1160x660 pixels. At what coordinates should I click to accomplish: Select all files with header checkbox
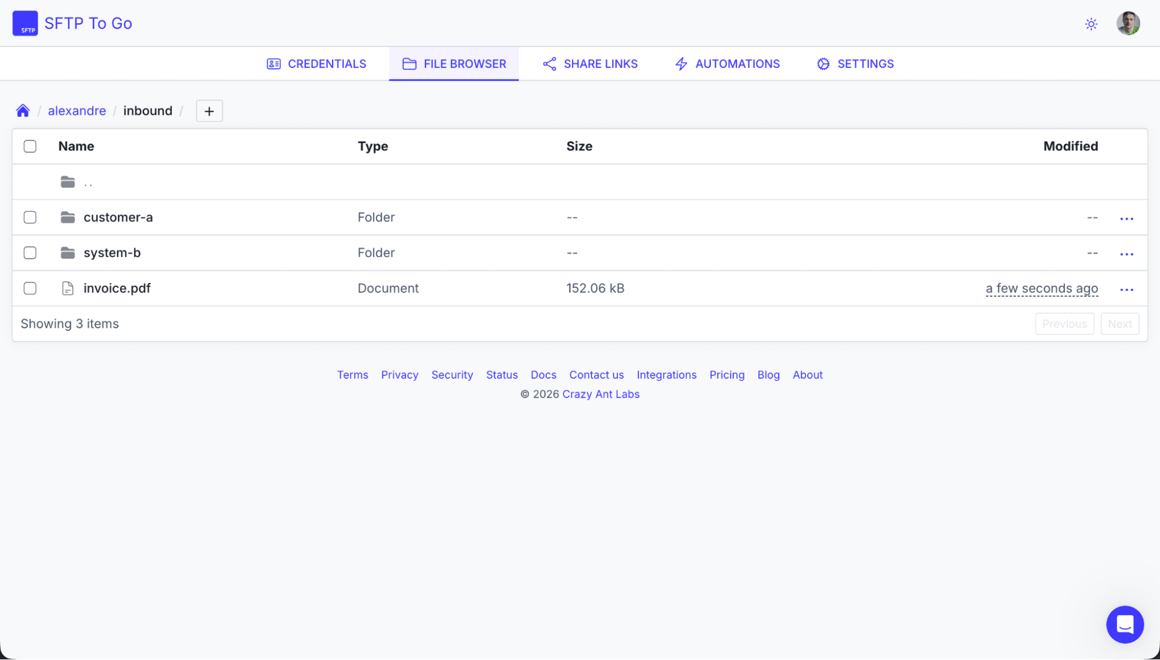pos(30,146)
